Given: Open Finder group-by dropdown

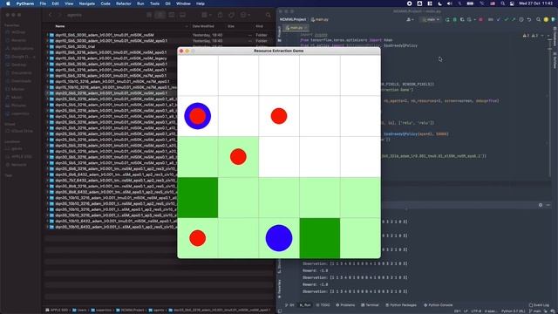Looking at the screenshot, I should (x=207, y=15).
